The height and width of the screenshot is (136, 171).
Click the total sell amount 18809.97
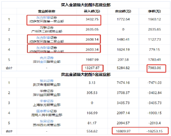123,131
